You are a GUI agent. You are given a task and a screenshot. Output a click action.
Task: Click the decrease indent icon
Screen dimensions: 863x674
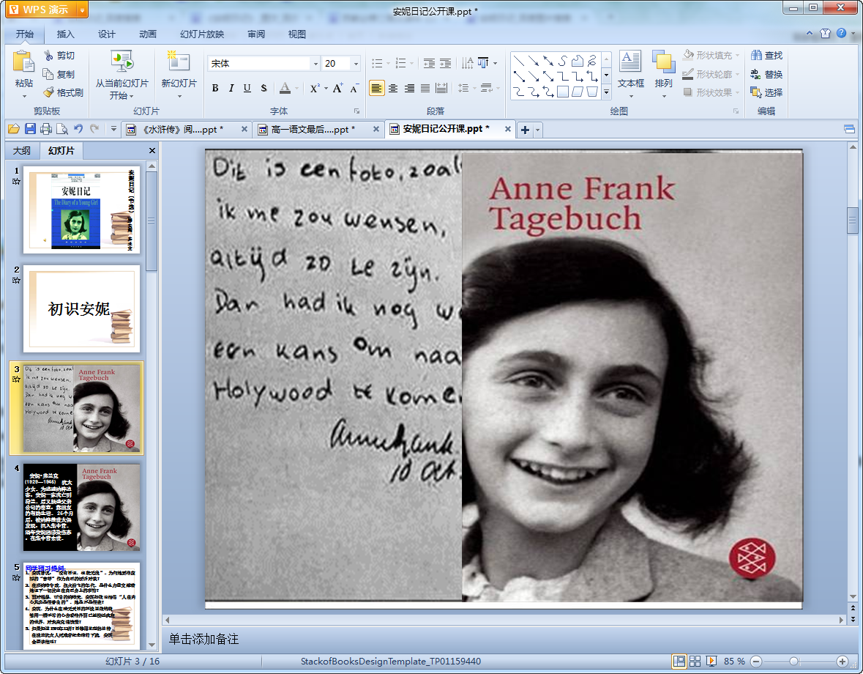pos(429,63)
